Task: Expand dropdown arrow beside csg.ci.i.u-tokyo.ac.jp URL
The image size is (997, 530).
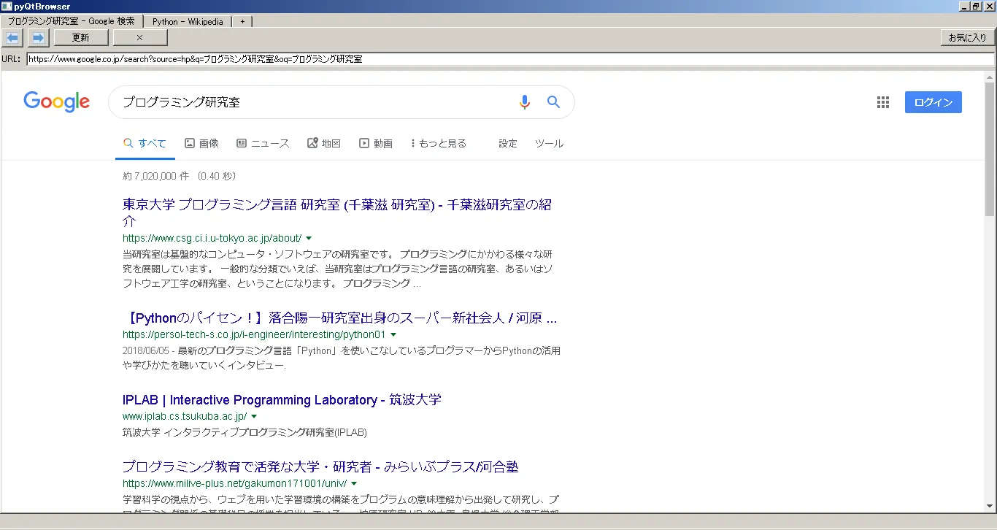Action: click(x=309, y=239)
